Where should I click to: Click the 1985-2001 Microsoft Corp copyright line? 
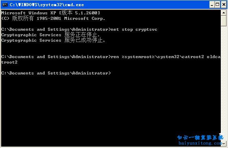point(53,18)
